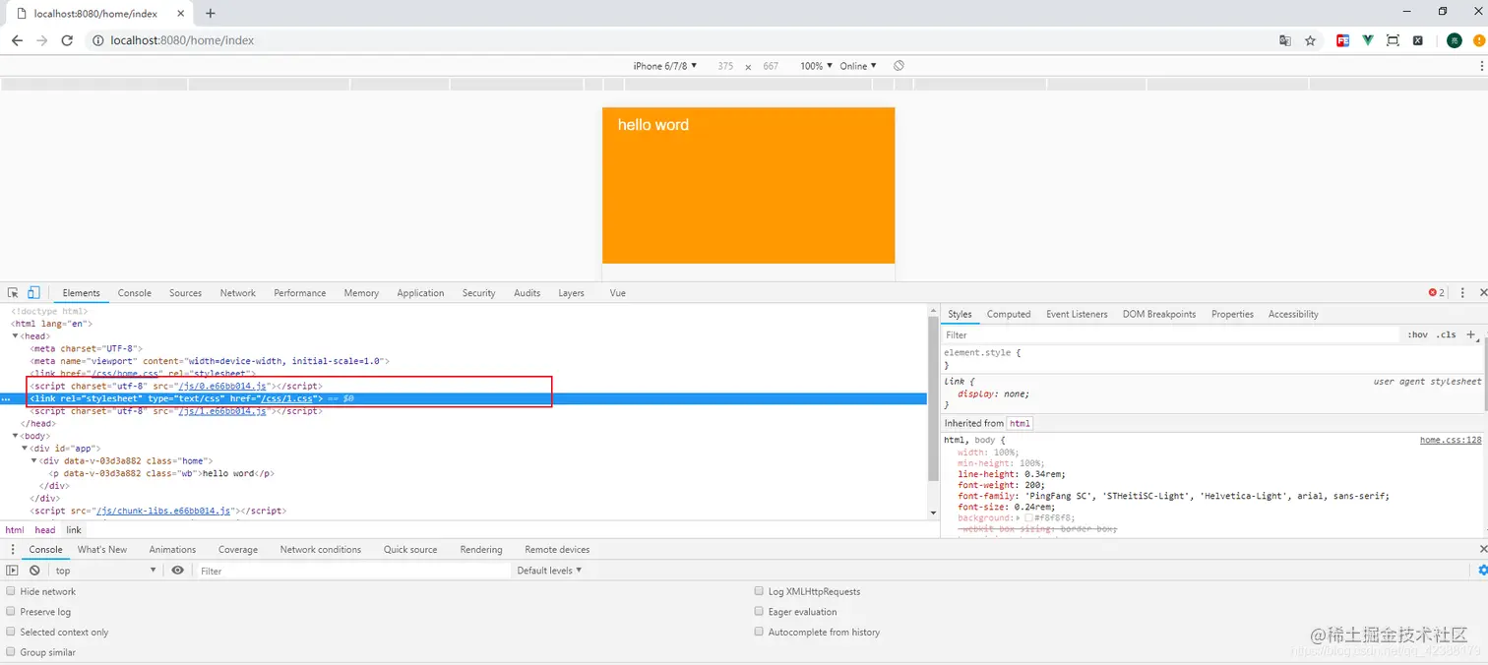Bookmark this page with the star icon
This screenshot has height=665, width=1488.
click(x=1310, y=40)
